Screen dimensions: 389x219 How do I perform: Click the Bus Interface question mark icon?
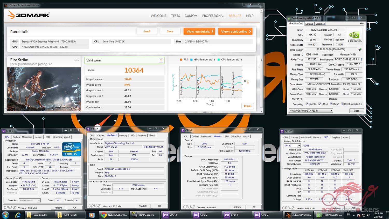[x=362, y=59]
